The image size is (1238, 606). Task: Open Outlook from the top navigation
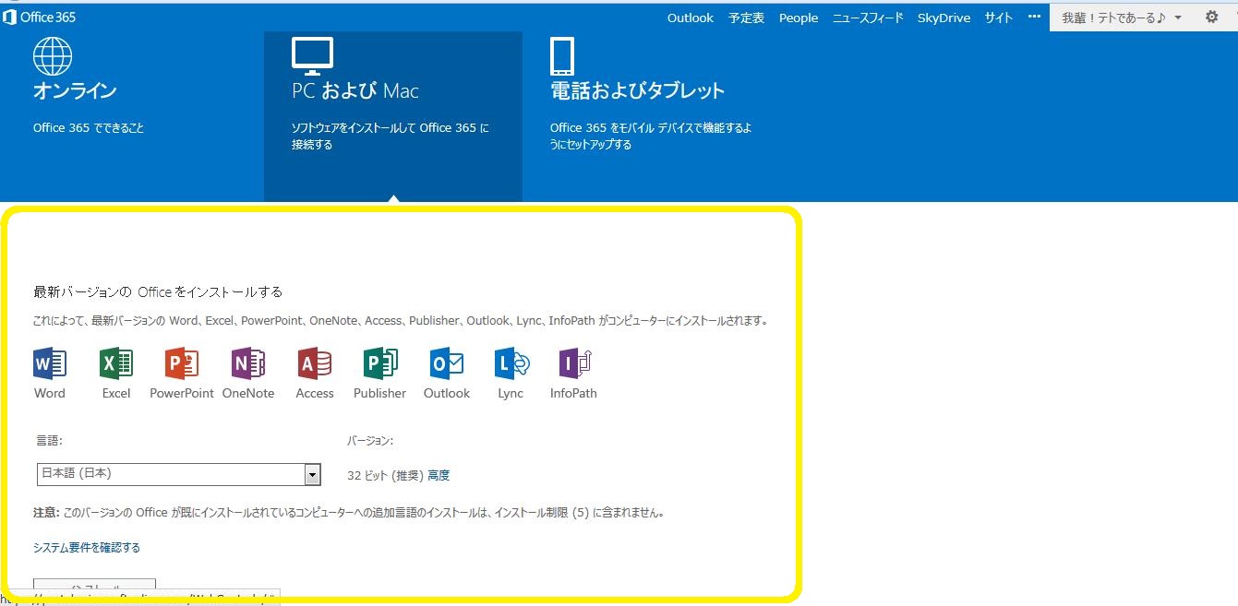click(x=691, y=18)
